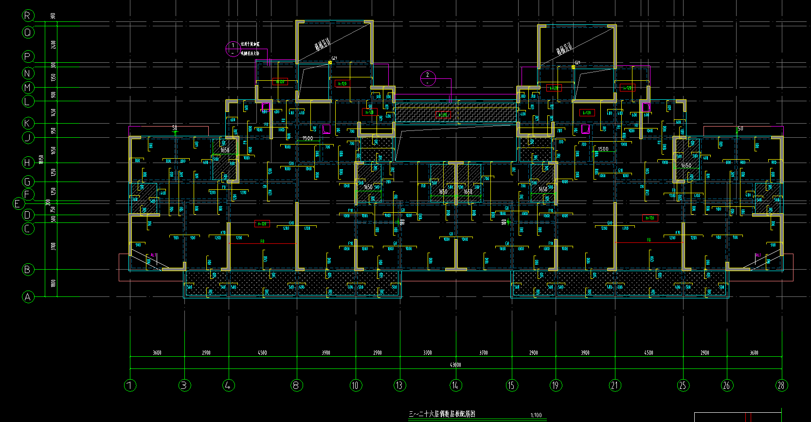This screenshot has width=811, height=422.
Task: Click grid axis bubble K
Action: [28, 123]
